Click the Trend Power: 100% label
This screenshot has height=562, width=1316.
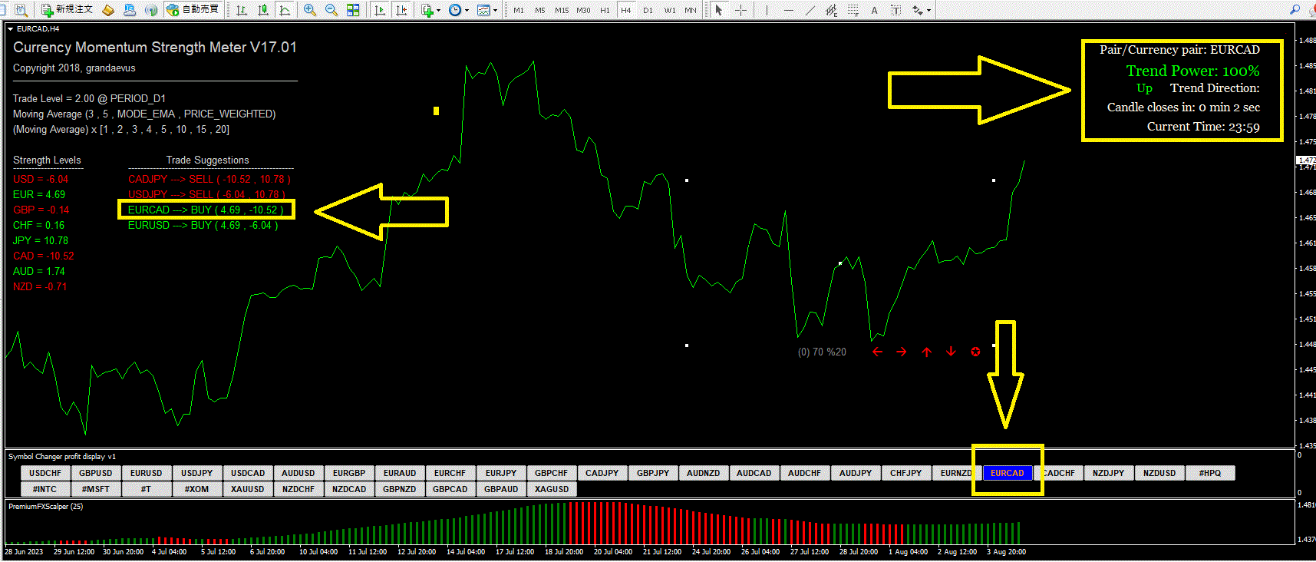pos(1192,71)
